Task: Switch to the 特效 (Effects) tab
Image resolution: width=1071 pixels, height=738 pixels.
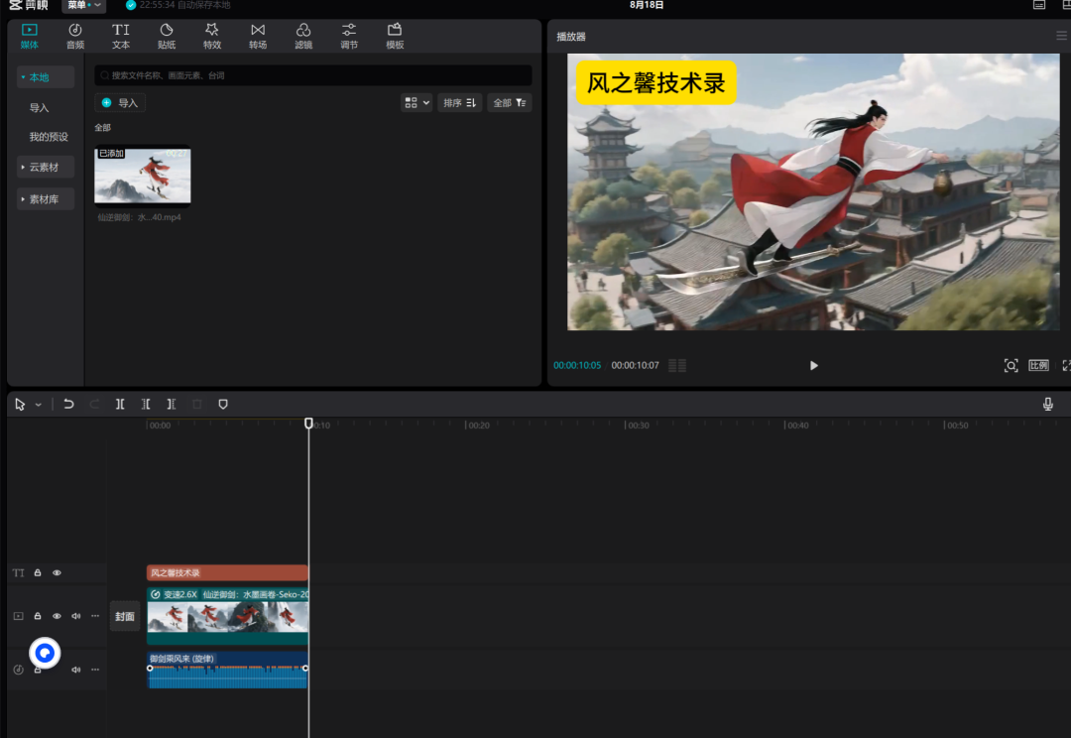Action: coord(212,36)
